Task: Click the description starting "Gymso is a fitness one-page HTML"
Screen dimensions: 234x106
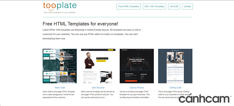Action: [x=135, y=95]
